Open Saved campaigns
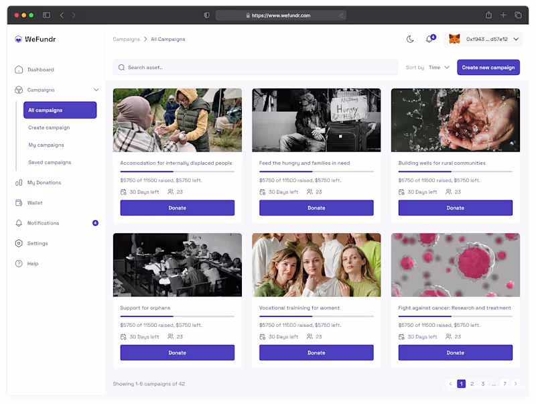 point(50,162)
